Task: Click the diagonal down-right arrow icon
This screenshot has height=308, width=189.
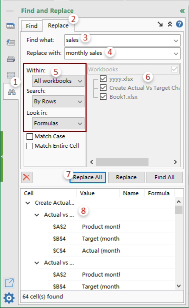Action: click(x=160, y=24)
